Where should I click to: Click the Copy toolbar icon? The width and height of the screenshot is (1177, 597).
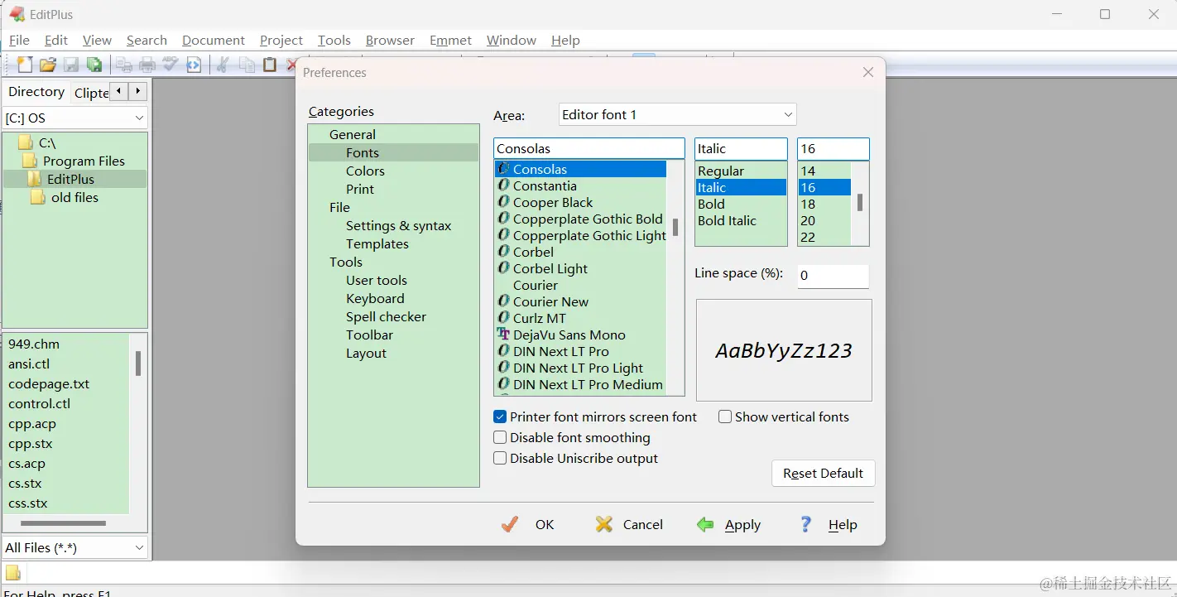(247, 65)
